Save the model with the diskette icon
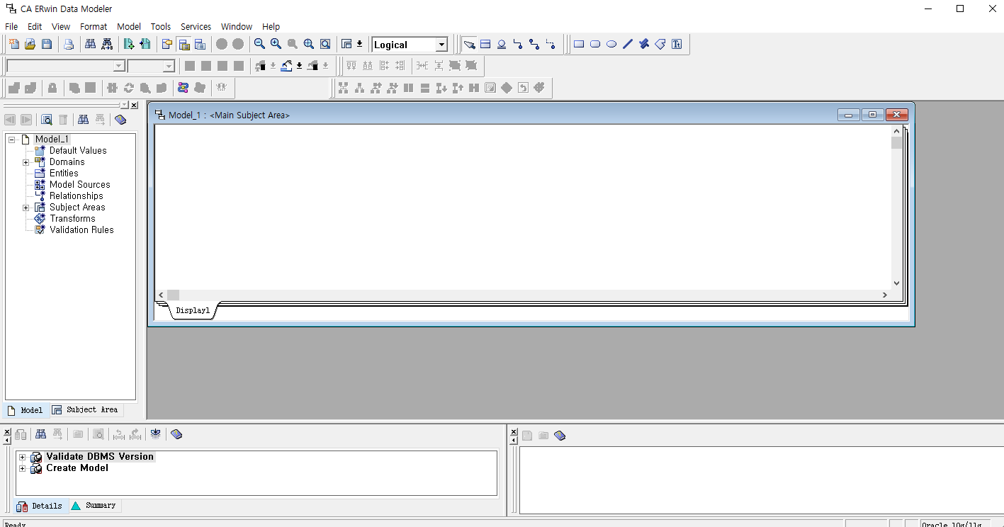1004x527 pixels. point(47,45)
